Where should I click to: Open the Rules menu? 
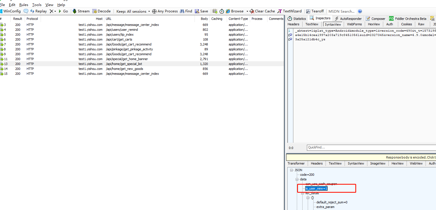(24, 5)
